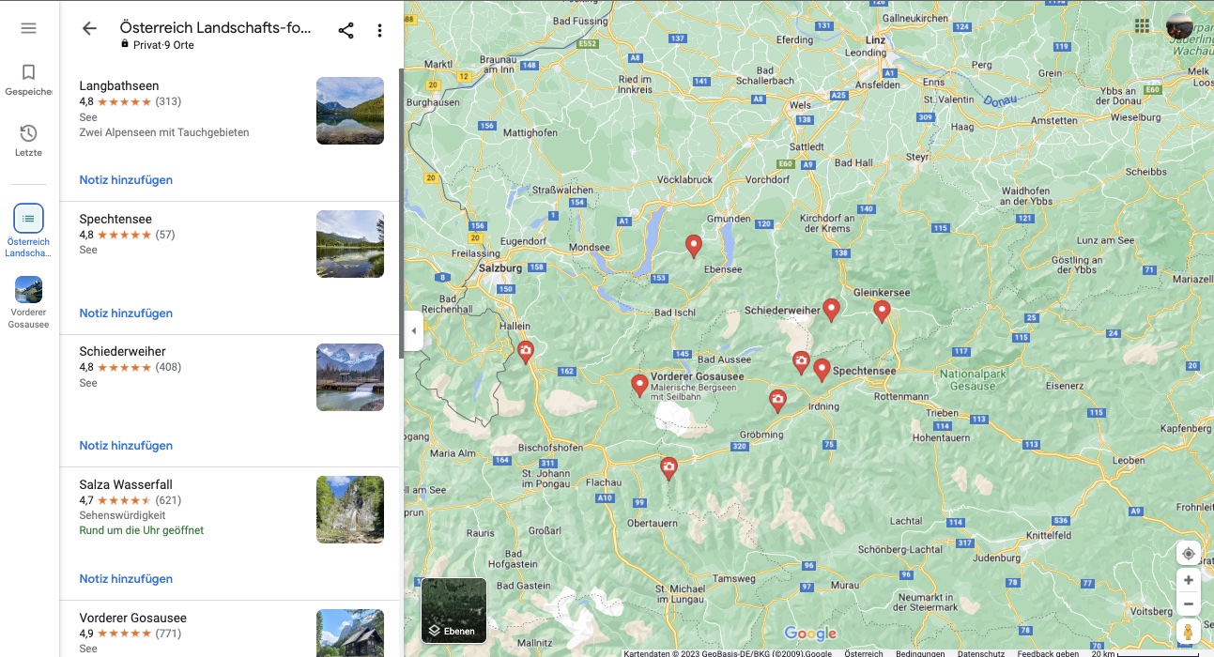The height and width of the screenshot is (657, 1214).
Task: Zoom in on the map
Action: (1189, 580)
